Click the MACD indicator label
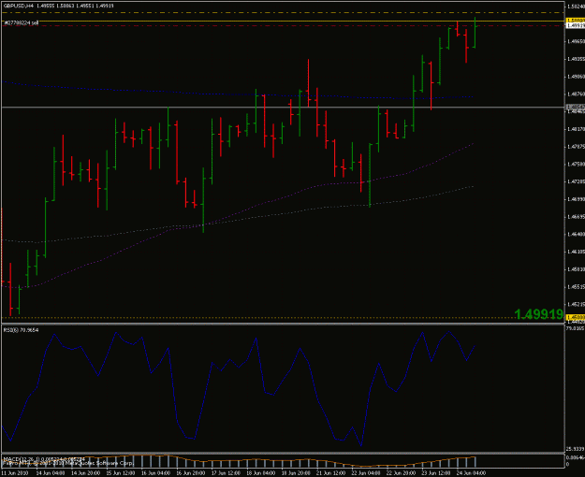585x477 pixels. [44, 458]
